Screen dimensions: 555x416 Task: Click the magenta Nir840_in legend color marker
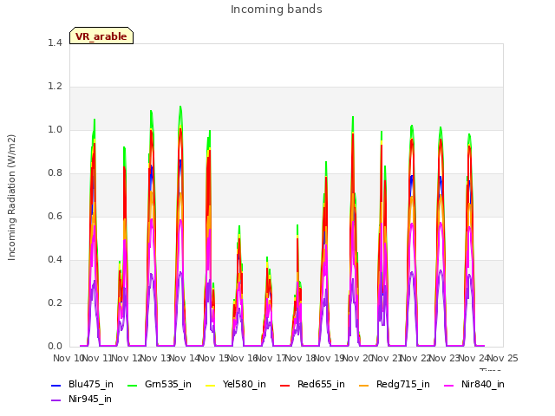coord(449,385)
